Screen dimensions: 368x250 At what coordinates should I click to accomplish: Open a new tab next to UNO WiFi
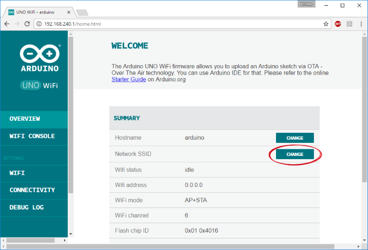(x=81, y=12)
